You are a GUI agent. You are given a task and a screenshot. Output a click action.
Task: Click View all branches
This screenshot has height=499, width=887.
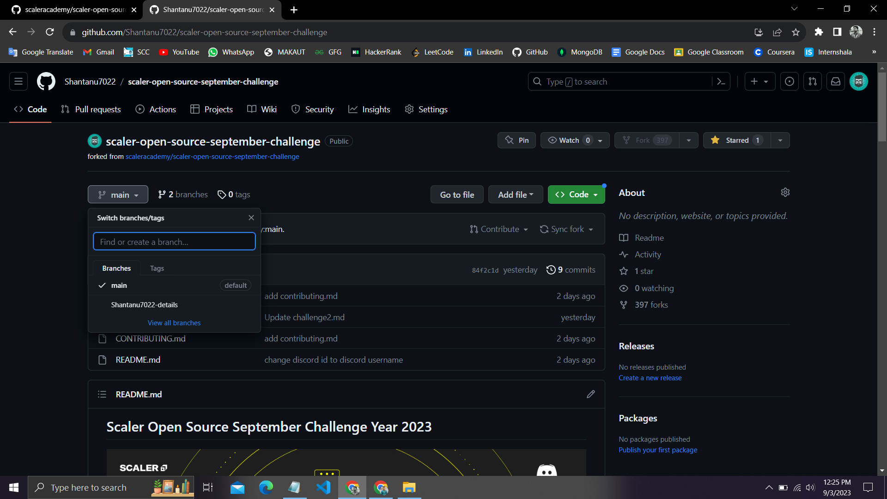pos(174,323)
